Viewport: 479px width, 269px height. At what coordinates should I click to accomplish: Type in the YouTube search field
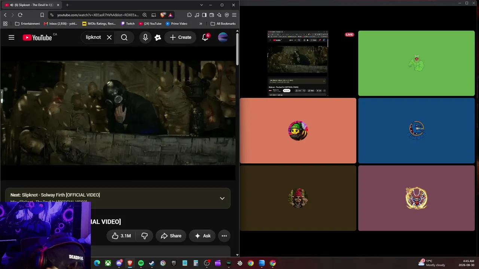pyautogui.click(x=93, y=37)
